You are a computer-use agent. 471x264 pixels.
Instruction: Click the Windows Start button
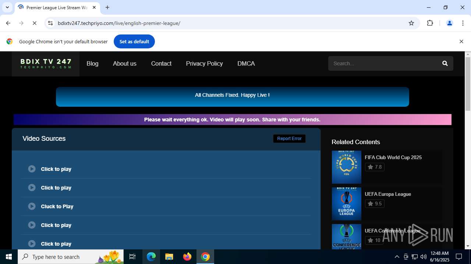(9, 257)
